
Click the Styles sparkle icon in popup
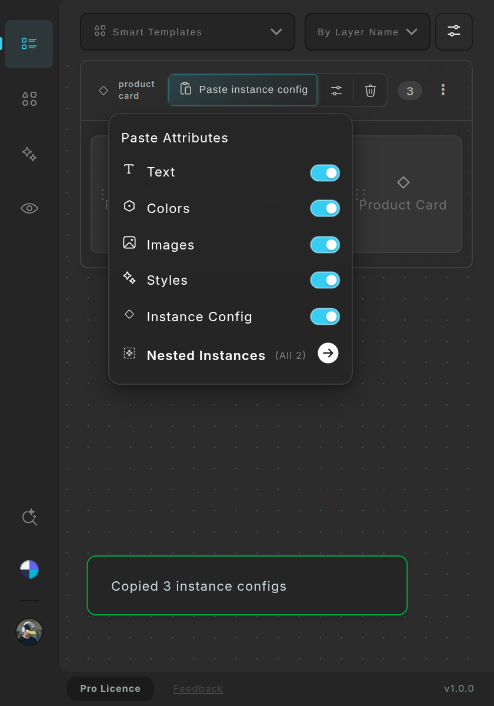tap(129, 278)
